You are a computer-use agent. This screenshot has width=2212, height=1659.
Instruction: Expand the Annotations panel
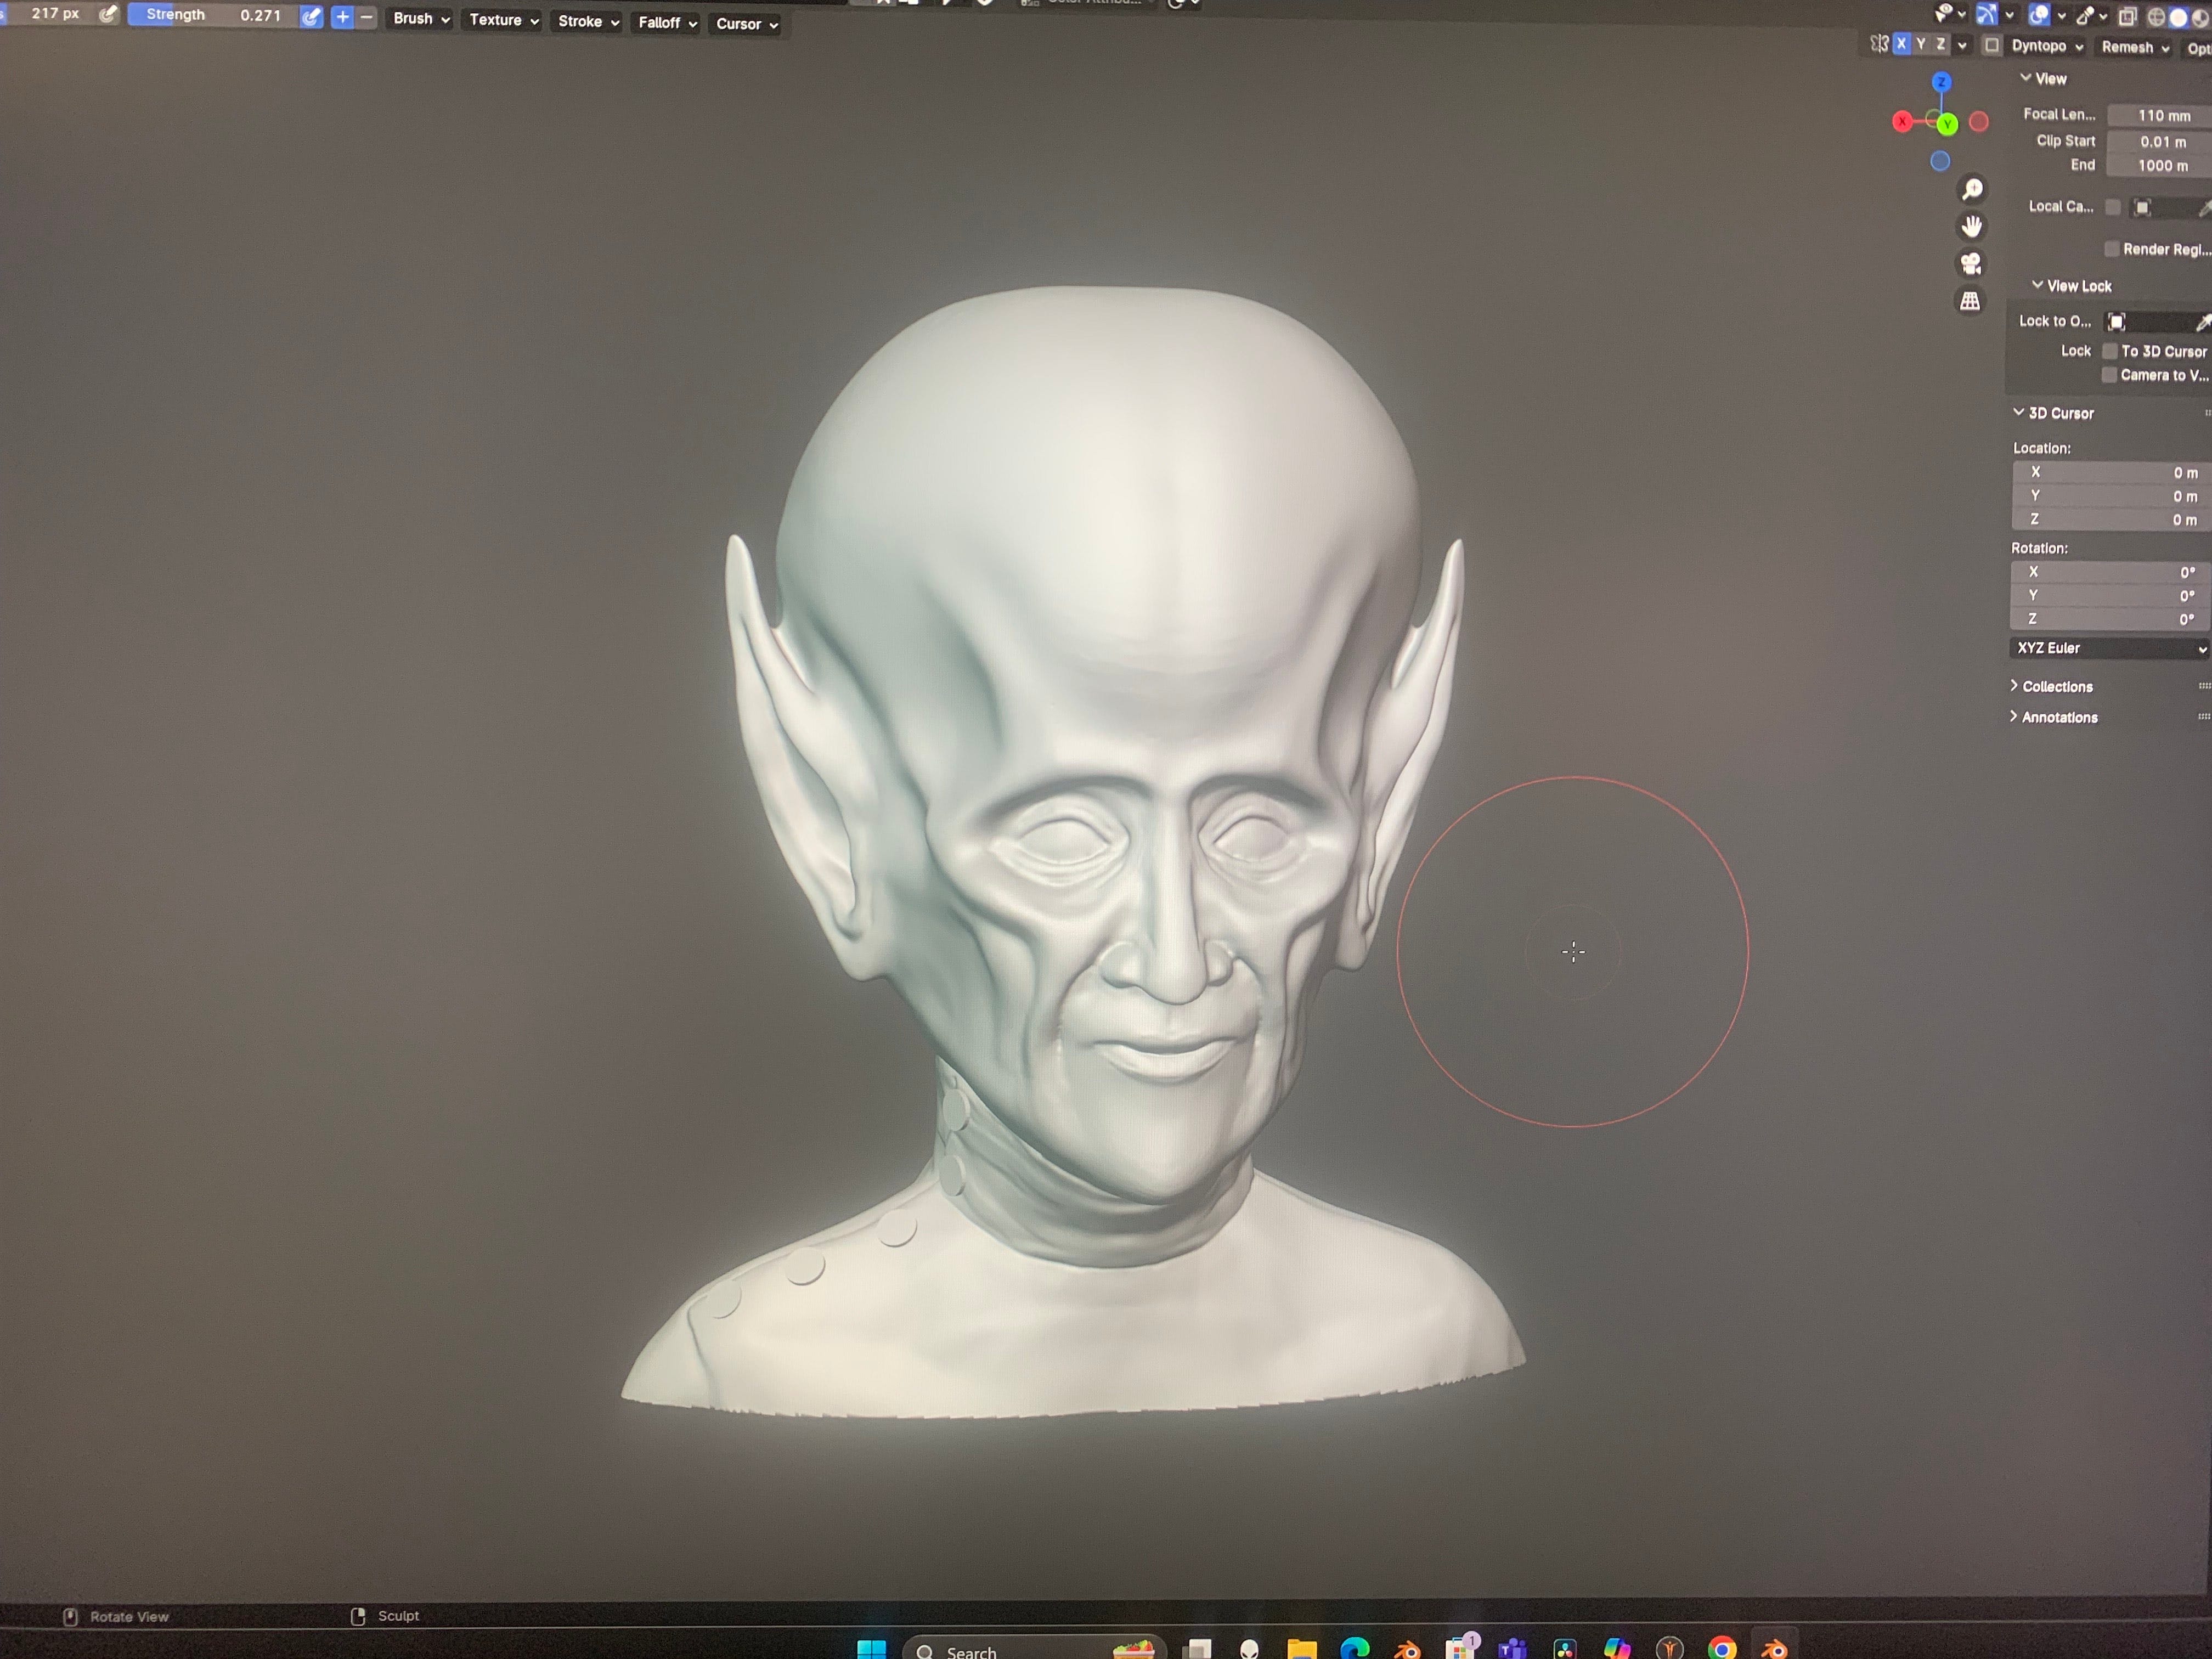2058,717
